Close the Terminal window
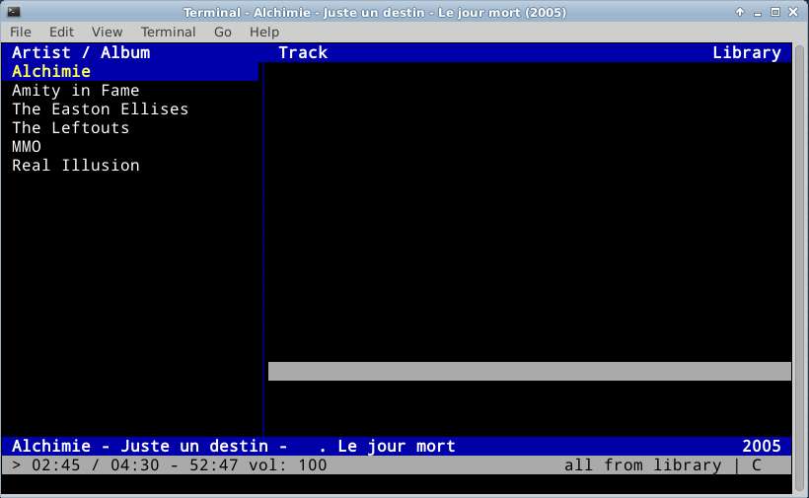This screenshot has width=809, height=498. pyautogui.click(x=793, y=12)
